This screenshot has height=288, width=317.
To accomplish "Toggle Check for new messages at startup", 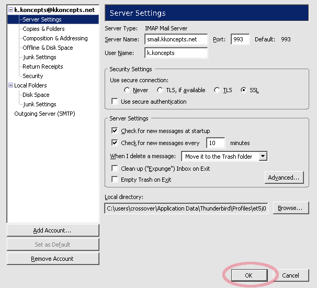I will [115, 130].
